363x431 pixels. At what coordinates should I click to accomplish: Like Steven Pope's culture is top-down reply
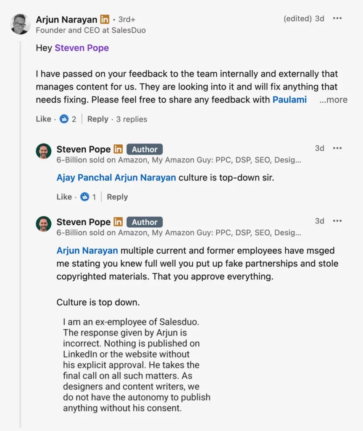(x=64, y=197)
